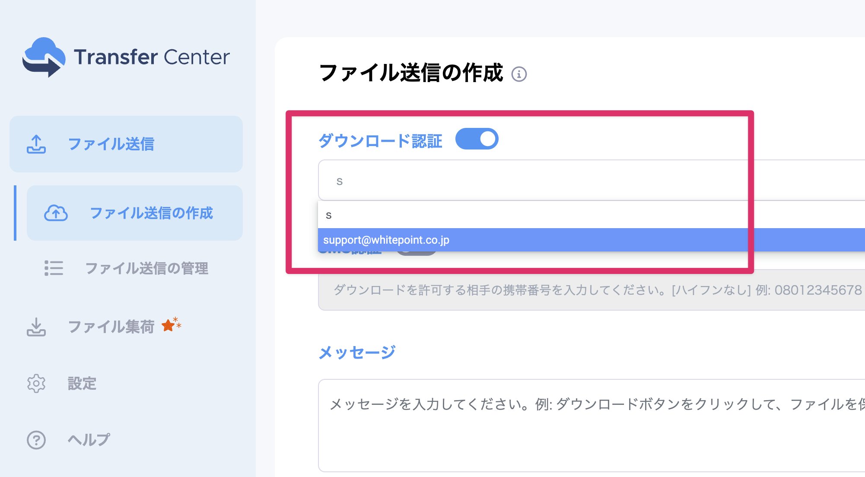Click the cloud upload icon for ファイル送信の作成
The image size is (865, 477).
tap(57, 213)
